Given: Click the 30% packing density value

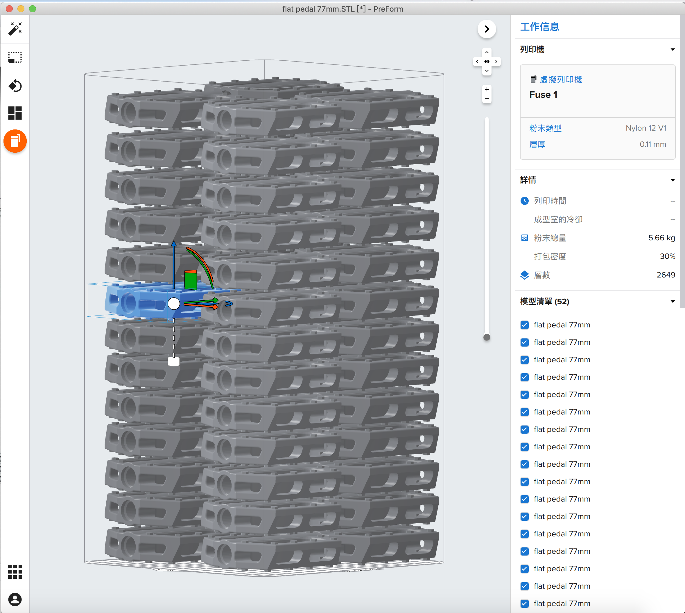Looking at the screenshot, I should [x=668, y=257].
